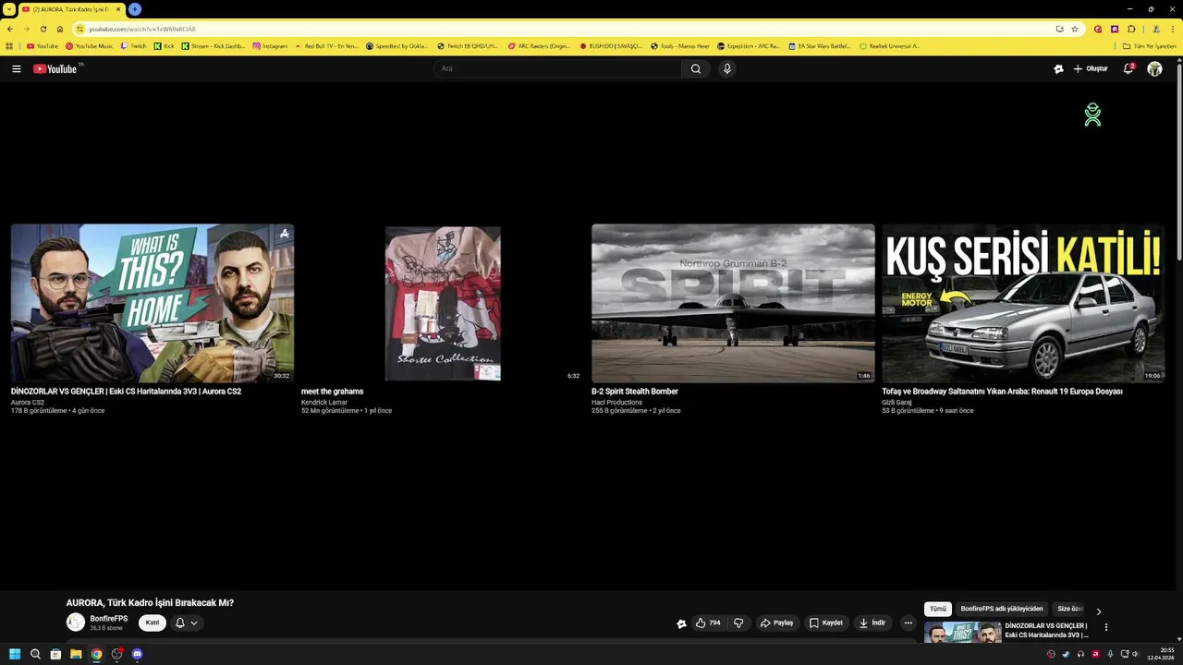Click the sparkle icon left of Oluştur
Screen dimensions: 1183x665
[1058, 68]
